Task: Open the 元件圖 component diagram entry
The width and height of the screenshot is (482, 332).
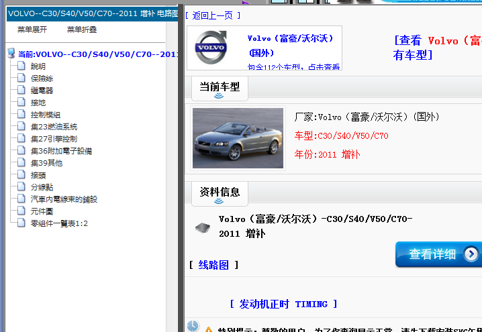Action: [42, 211]
